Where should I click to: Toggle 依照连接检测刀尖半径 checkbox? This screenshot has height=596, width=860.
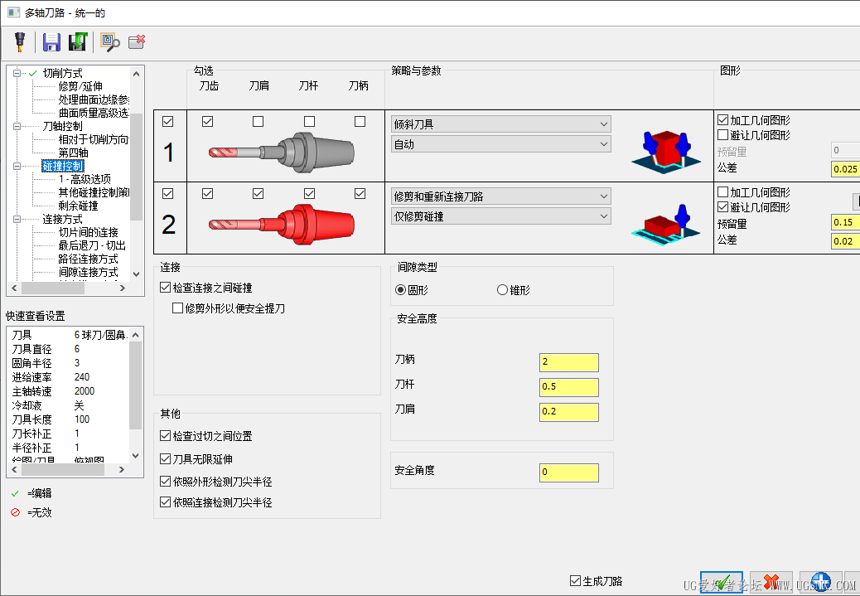165,502
